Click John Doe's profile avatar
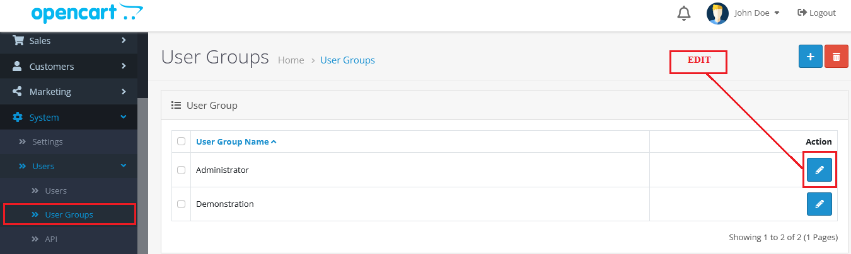 coord(717,13)
